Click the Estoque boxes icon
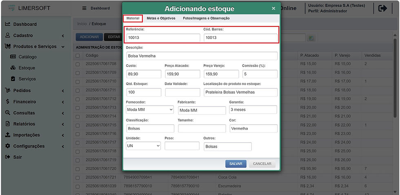Screen dimensions: 400x195 click(13, 68)
